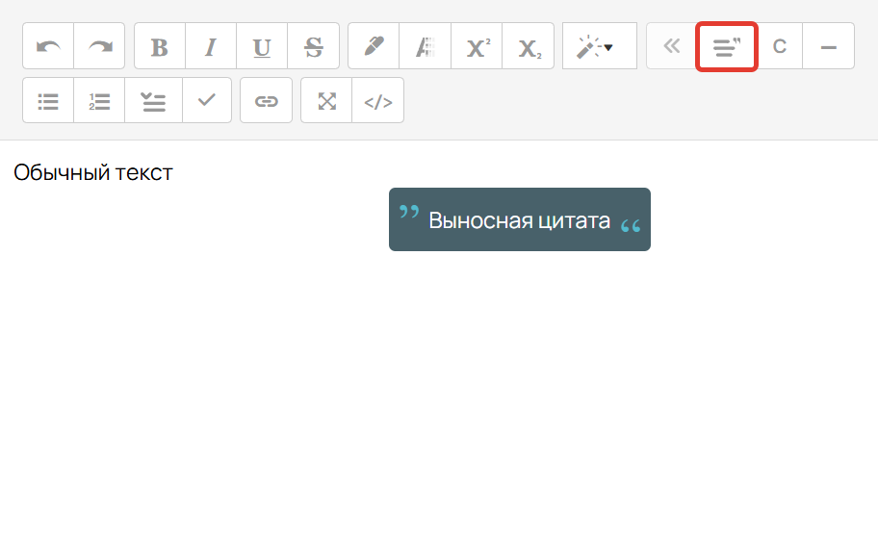Click the checklist lines icon
The height and width of the screenshot is (537, 878).
[153, 100]
